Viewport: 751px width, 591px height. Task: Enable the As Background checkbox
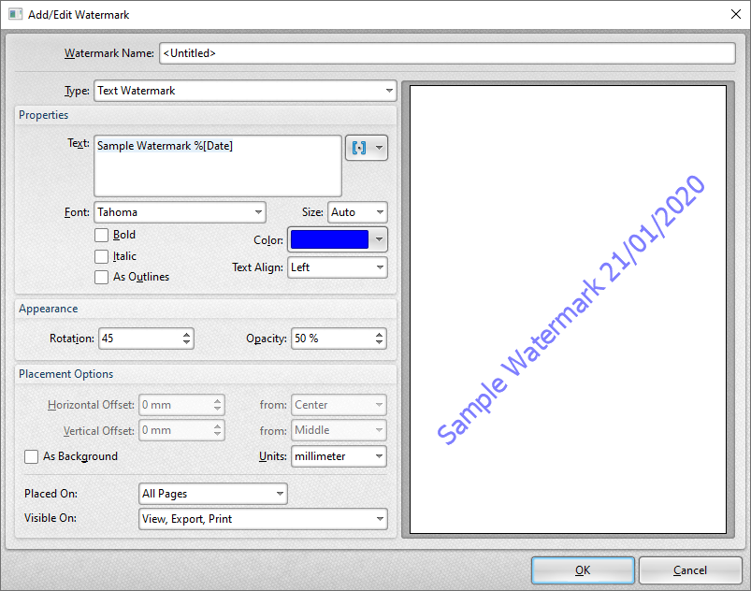pos(32,457)
